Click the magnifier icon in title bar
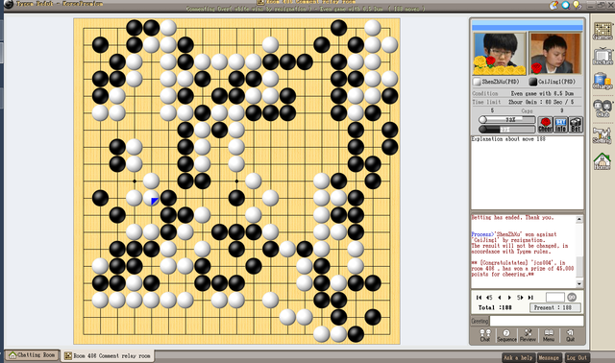 click(566, 5)
